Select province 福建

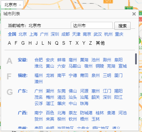[22, 76]
